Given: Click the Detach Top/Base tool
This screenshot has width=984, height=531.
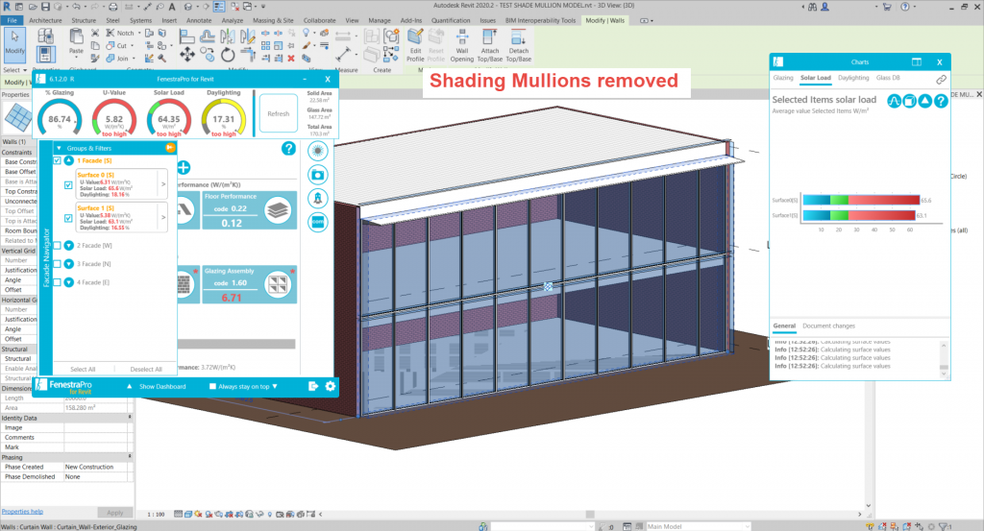Looking at the screenshot, I should tap(518, 45).
